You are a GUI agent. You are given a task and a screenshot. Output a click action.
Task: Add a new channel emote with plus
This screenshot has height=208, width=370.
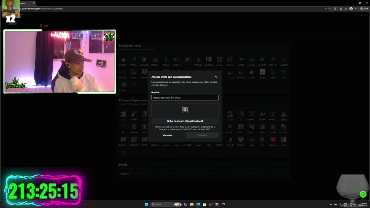tap(134, 85)
